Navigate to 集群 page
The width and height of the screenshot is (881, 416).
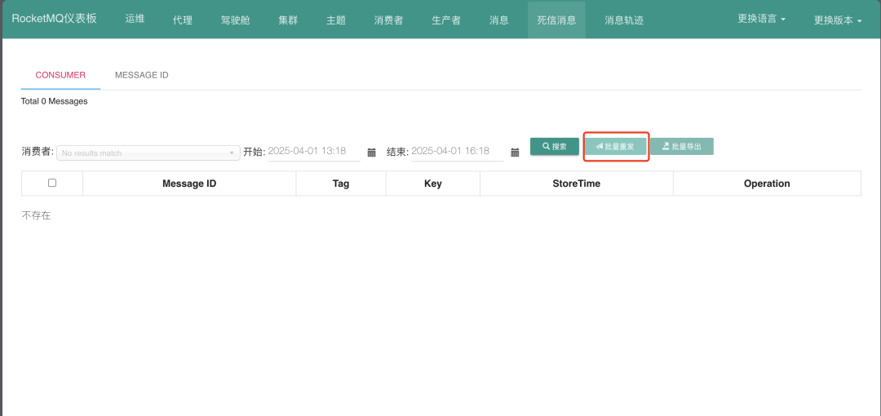[288, 20]
